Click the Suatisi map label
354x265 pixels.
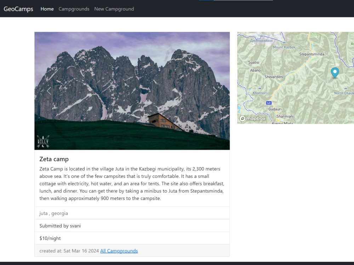[254, 63]
